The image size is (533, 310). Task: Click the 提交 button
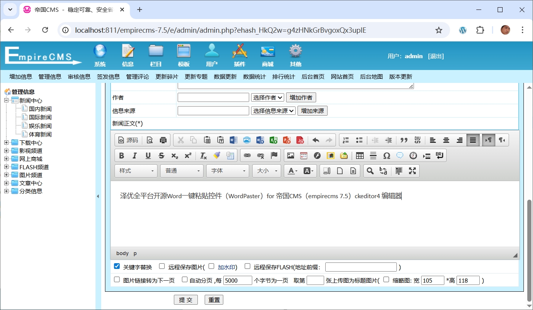click(x=186, y=300)
